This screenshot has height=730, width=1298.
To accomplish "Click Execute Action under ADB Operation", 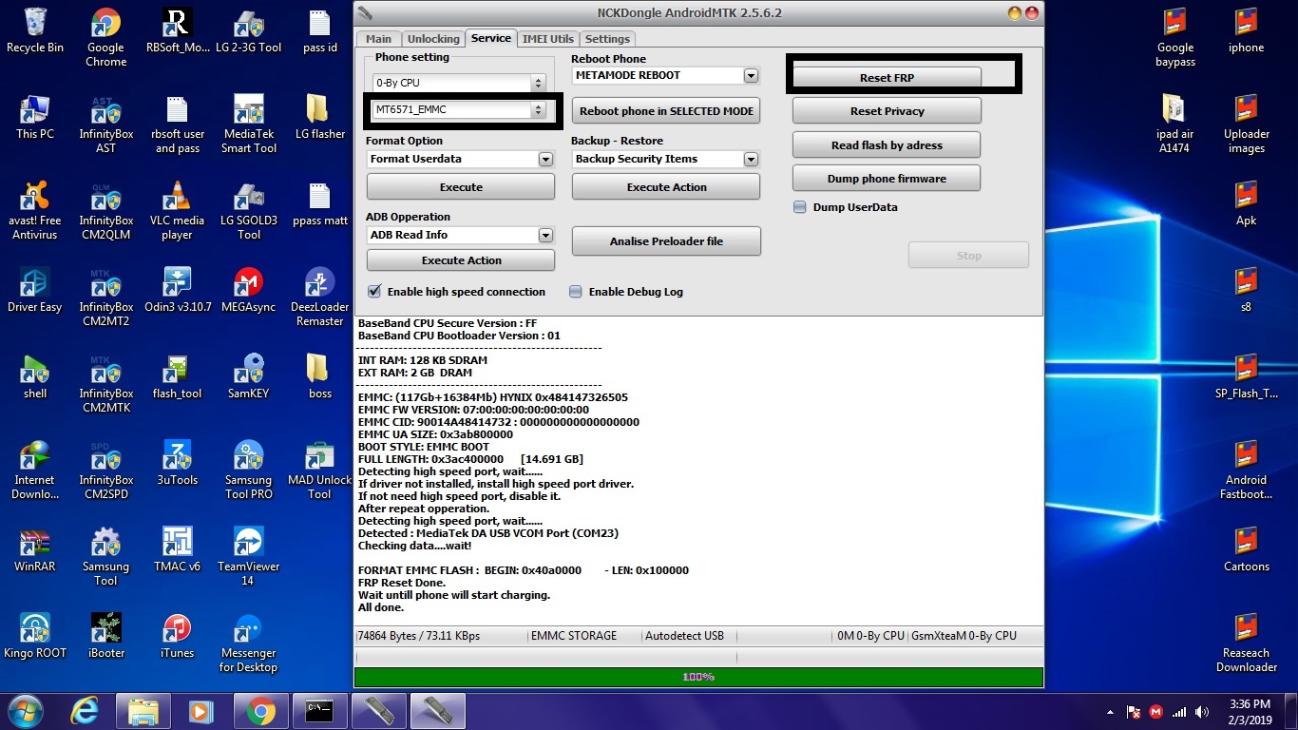I will coord(461,260).
